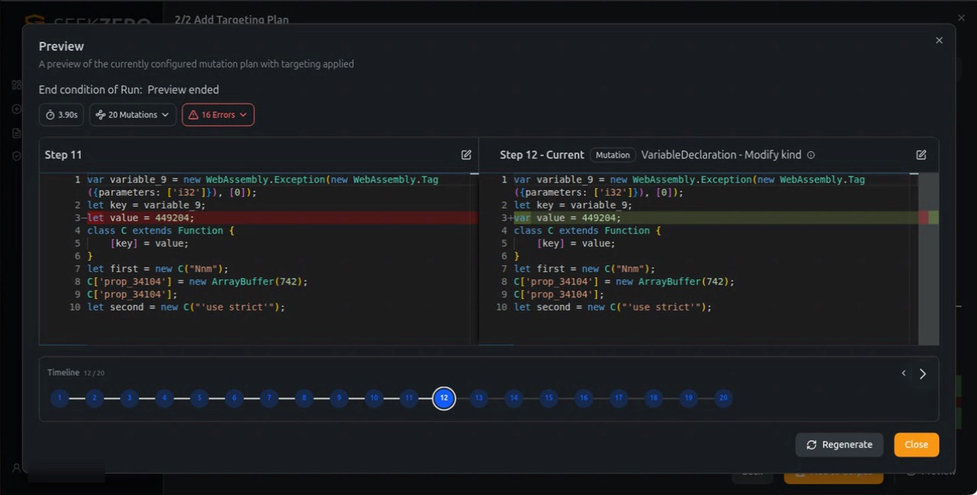Click 'let second' line in Step 12
Viewport: 977px width, 495px height.
point(613,307)
